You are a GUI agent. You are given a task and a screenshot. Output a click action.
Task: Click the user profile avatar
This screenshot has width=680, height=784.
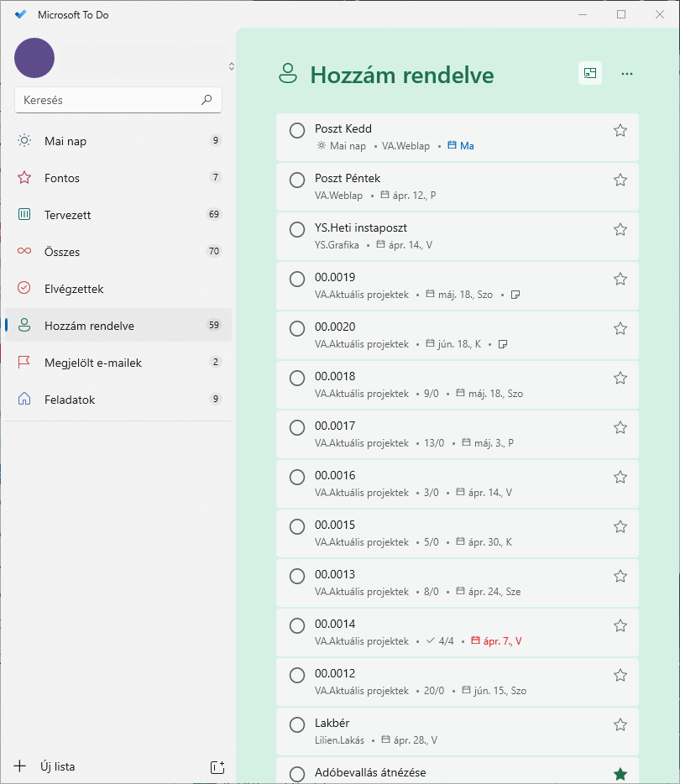34,58
